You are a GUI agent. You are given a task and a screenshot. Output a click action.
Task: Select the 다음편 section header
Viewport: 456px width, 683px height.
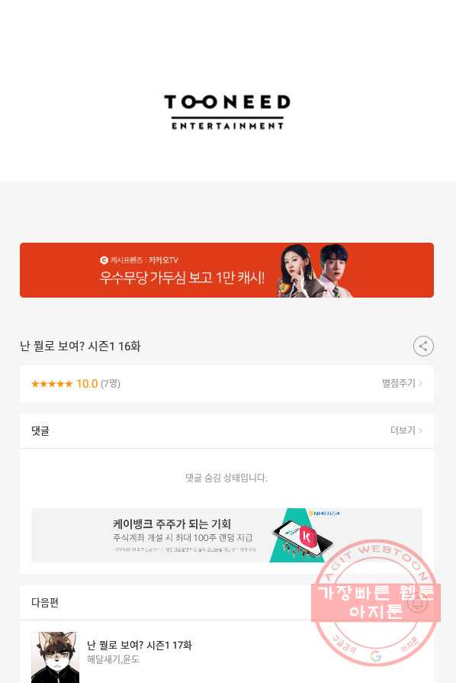(45, 602)
